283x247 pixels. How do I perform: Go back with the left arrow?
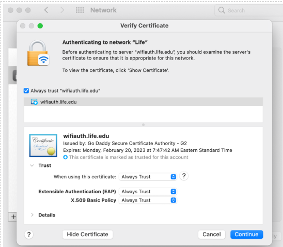coord(46,10)
